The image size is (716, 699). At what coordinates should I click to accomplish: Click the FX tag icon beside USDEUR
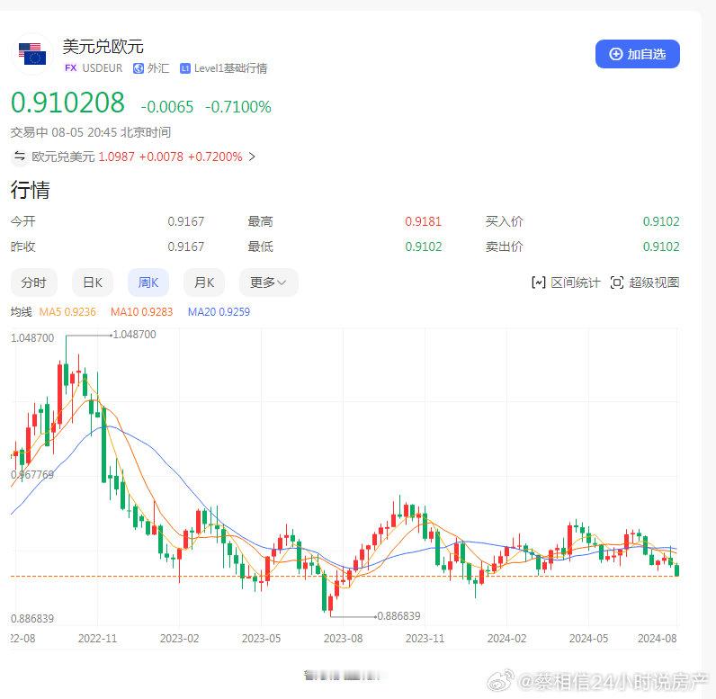coord(71,68)
